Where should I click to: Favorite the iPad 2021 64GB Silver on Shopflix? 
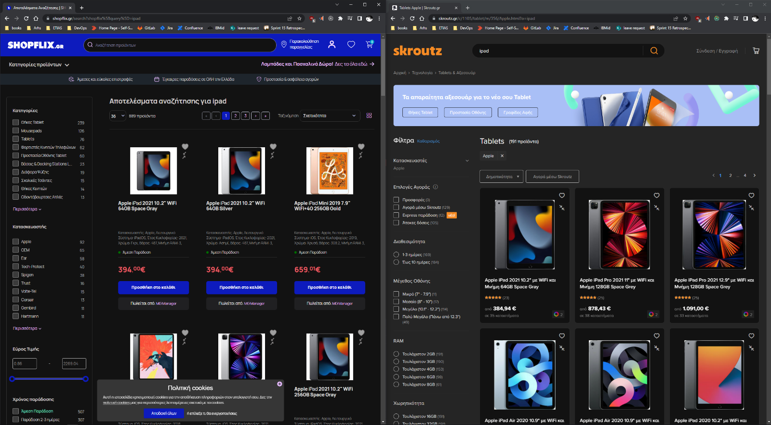[x=273, y=146]
